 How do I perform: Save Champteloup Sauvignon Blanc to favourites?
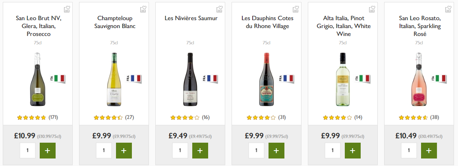tap(143, 9)
